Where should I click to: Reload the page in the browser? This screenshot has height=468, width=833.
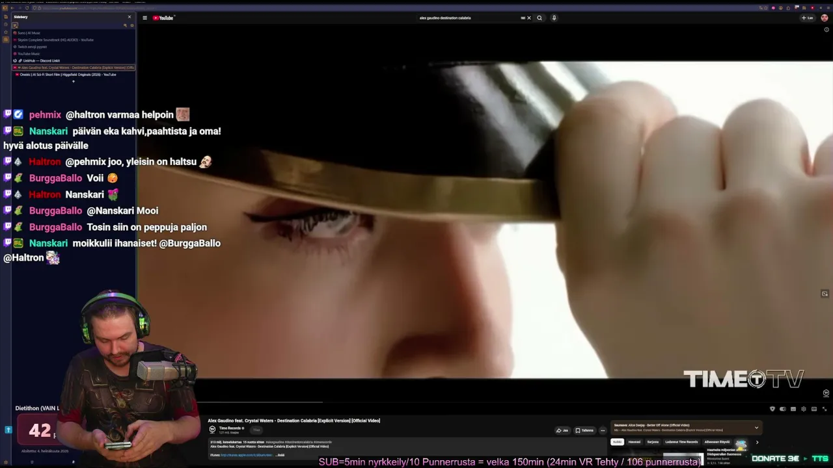click(x=28, y=8)
